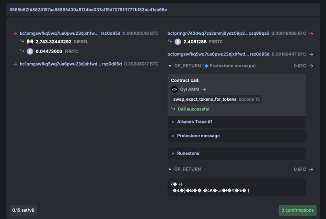The height and width of the screenshot is (219, 326).
Task: Open input address with 0.30208017 BTC
Action: 70,64
